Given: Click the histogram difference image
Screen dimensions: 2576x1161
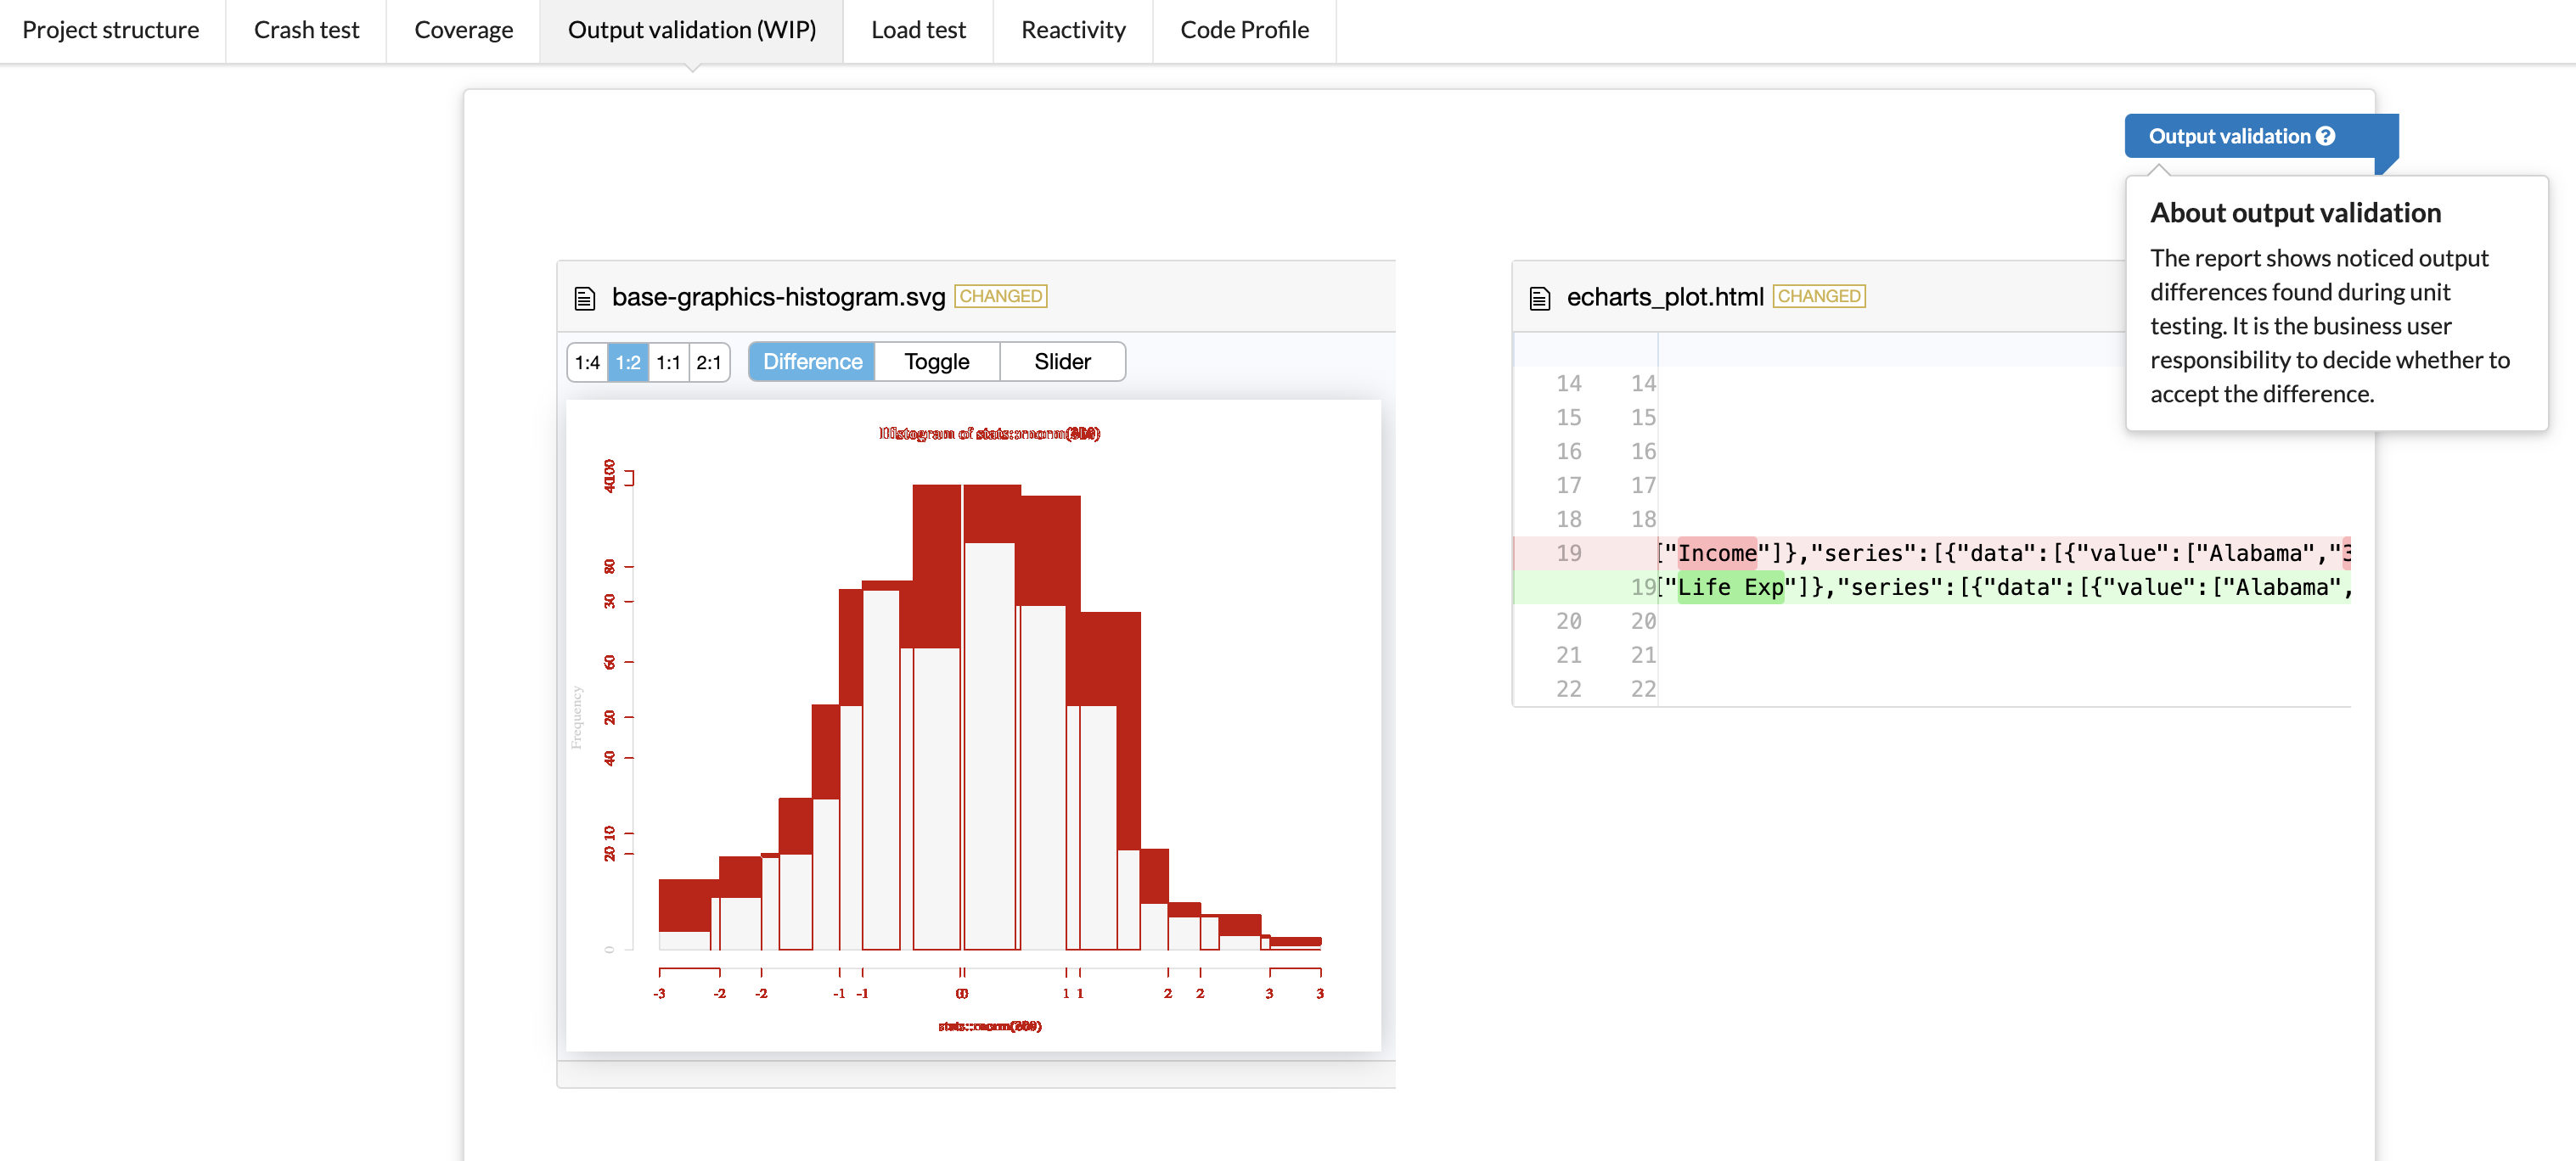Looking at the screenshot, I should pos(973,725).
